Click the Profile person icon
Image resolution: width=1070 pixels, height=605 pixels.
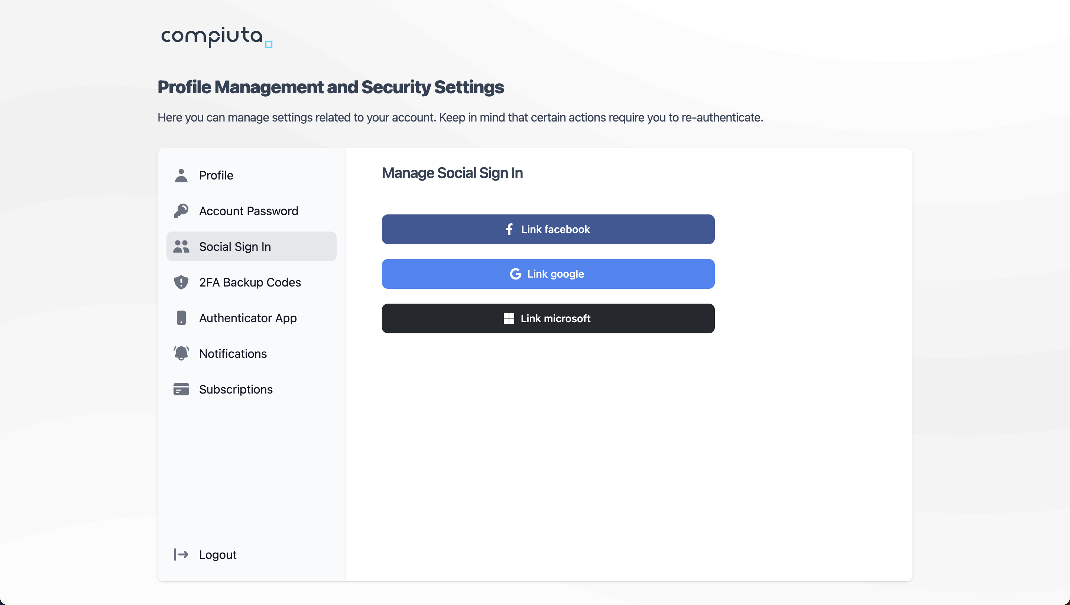(181, 175)
